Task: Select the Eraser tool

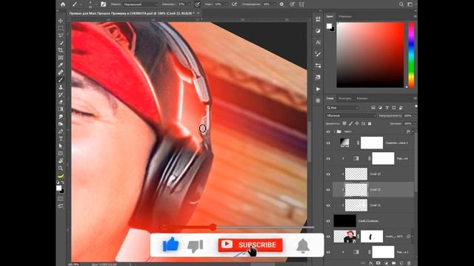Action: [x=61, y=102]
